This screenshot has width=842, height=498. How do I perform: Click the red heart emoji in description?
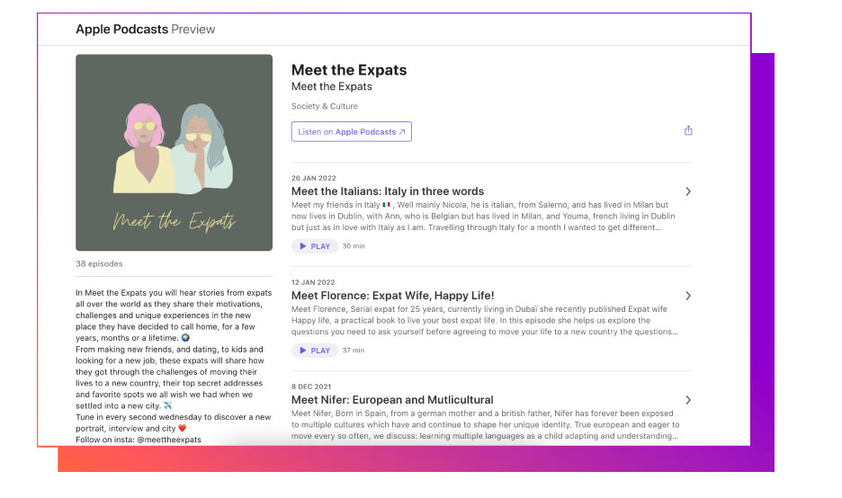(182, 428)
